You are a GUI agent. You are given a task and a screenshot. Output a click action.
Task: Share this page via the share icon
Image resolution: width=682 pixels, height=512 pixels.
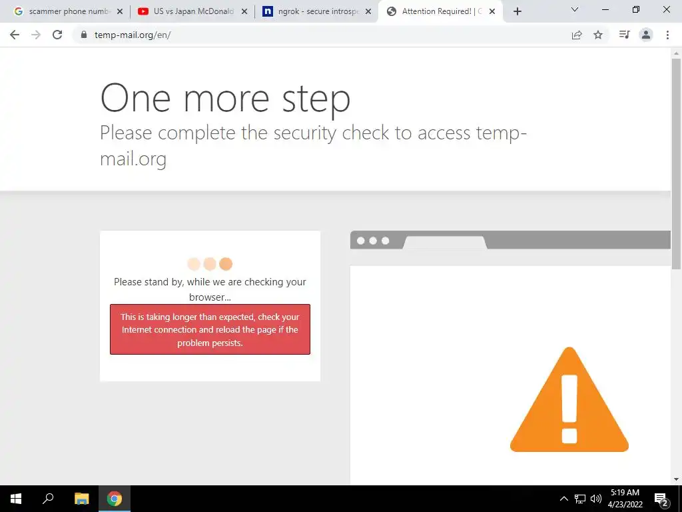(x=577, y=35)
